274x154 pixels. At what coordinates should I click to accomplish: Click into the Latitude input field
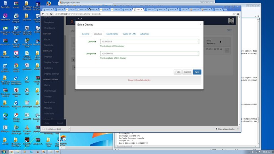(x=150, y=41)
